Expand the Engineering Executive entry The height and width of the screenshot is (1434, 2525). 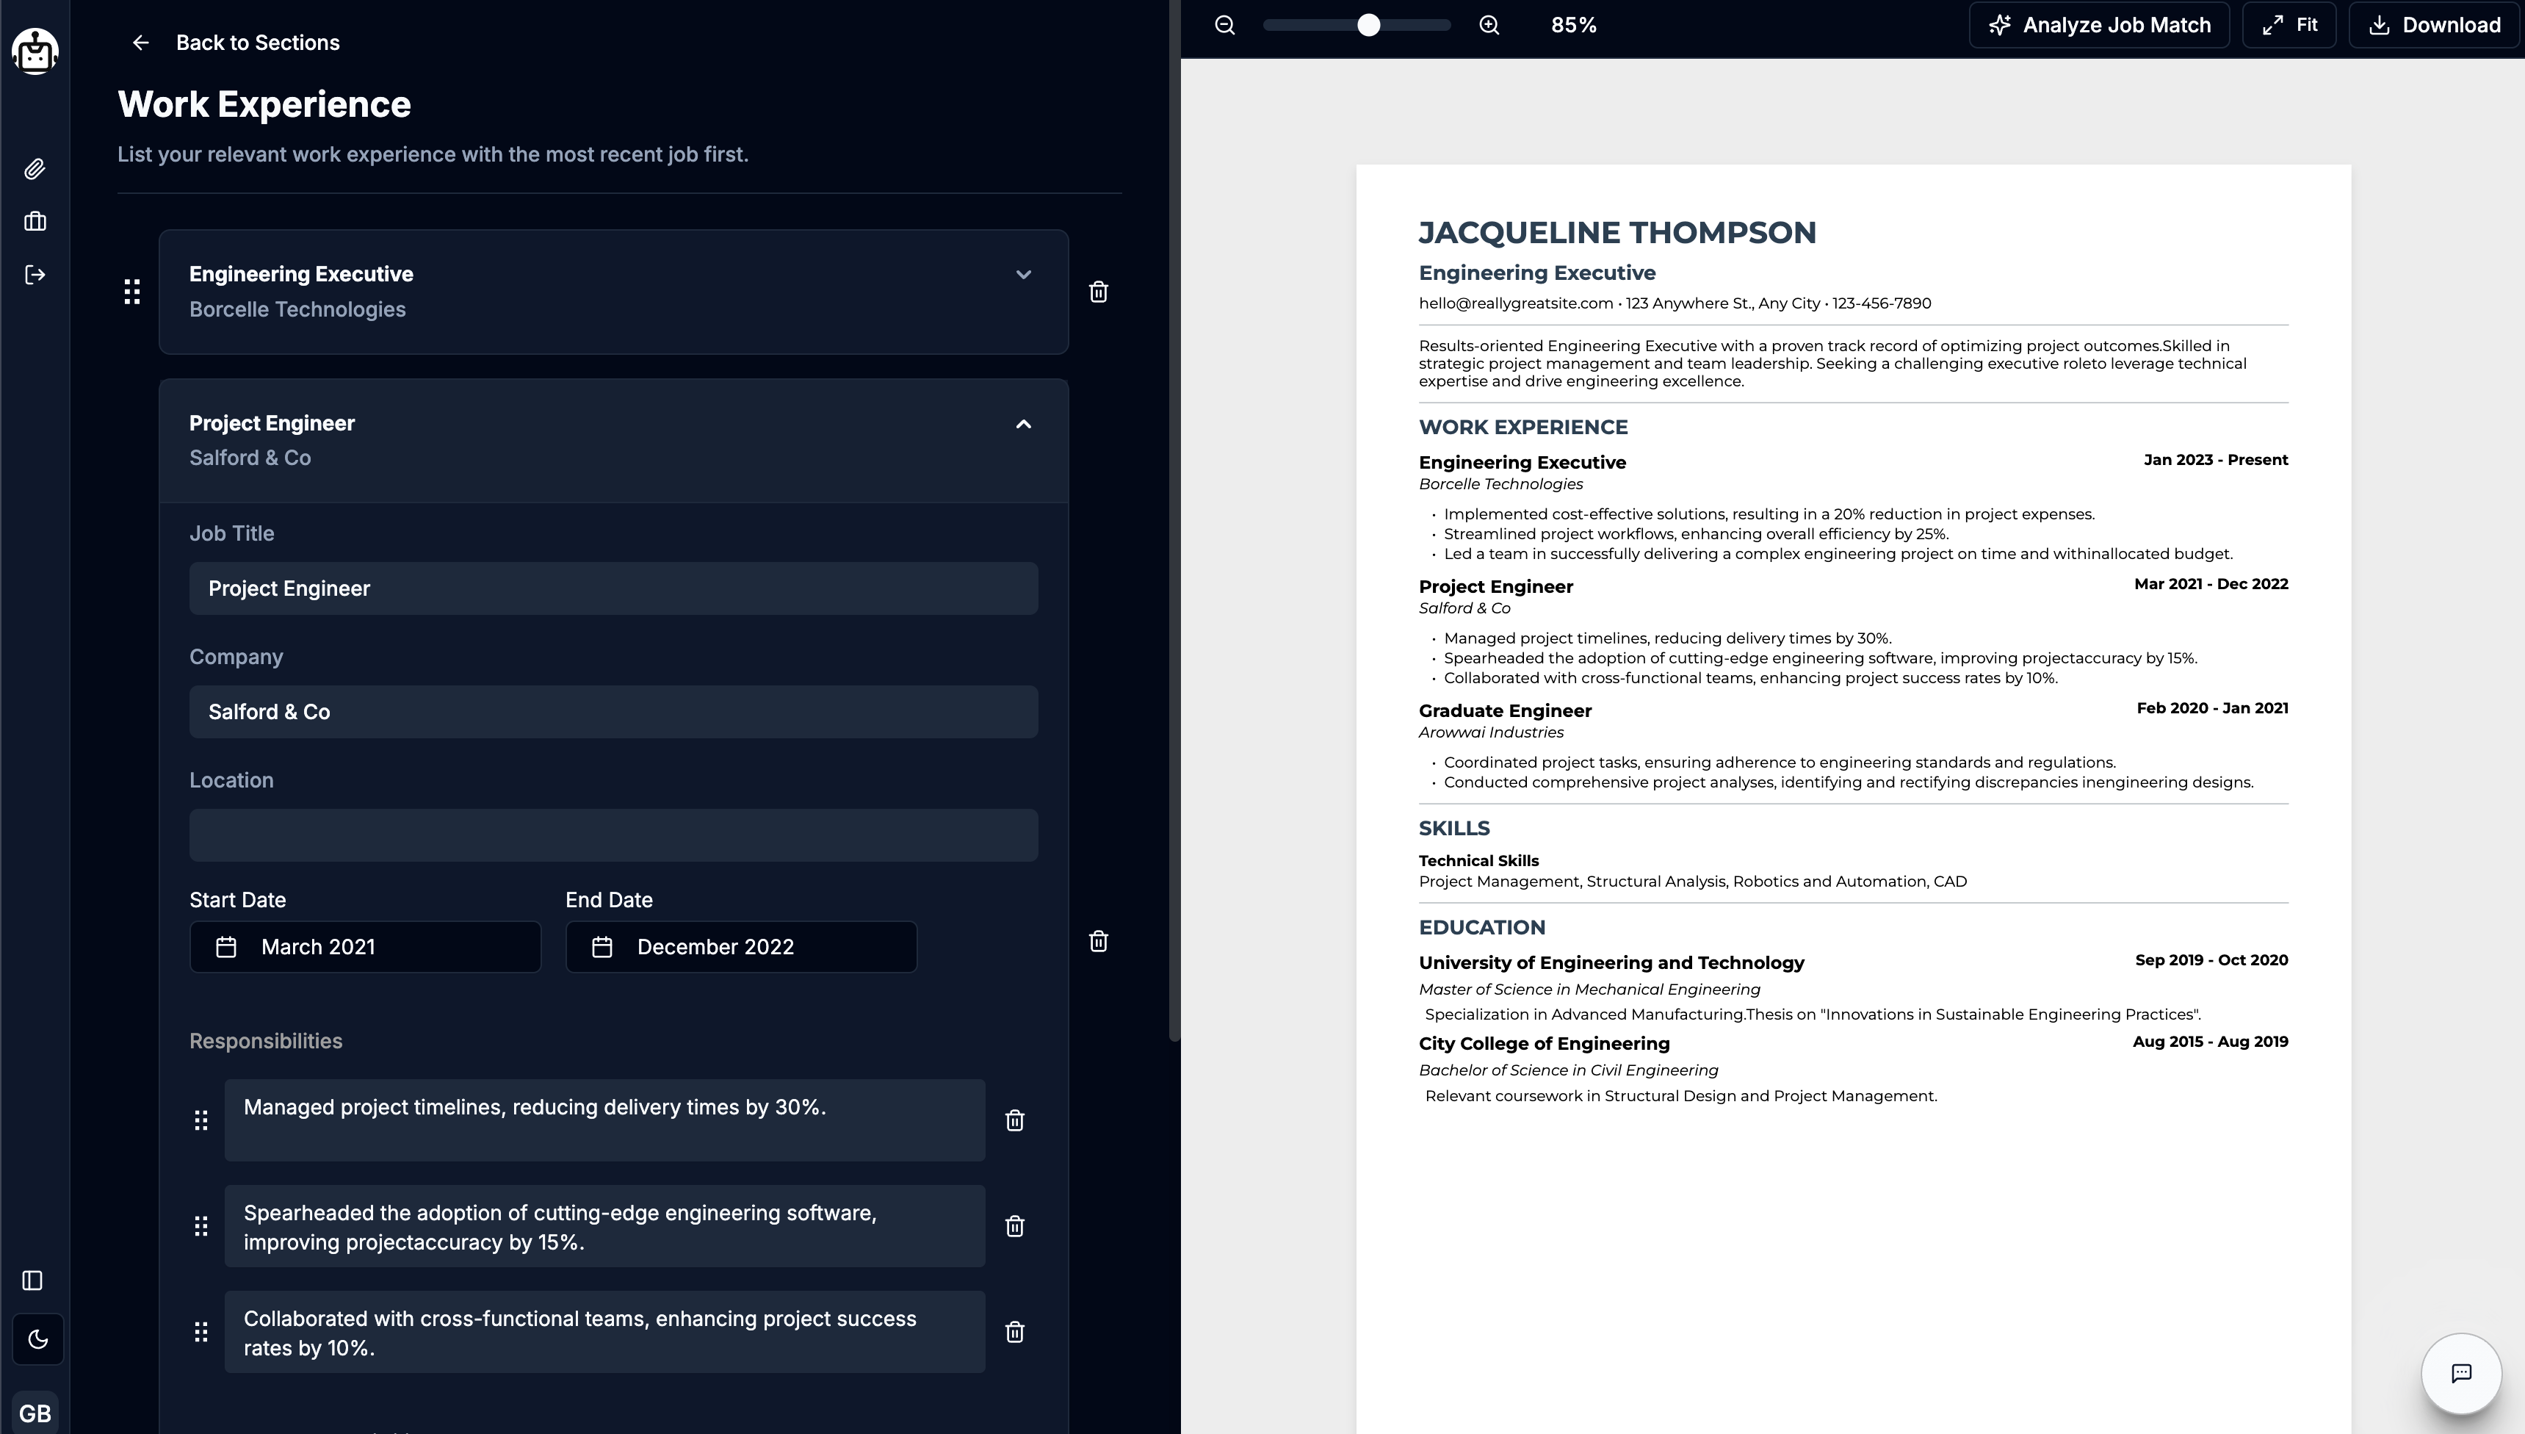click(1023, 275)
